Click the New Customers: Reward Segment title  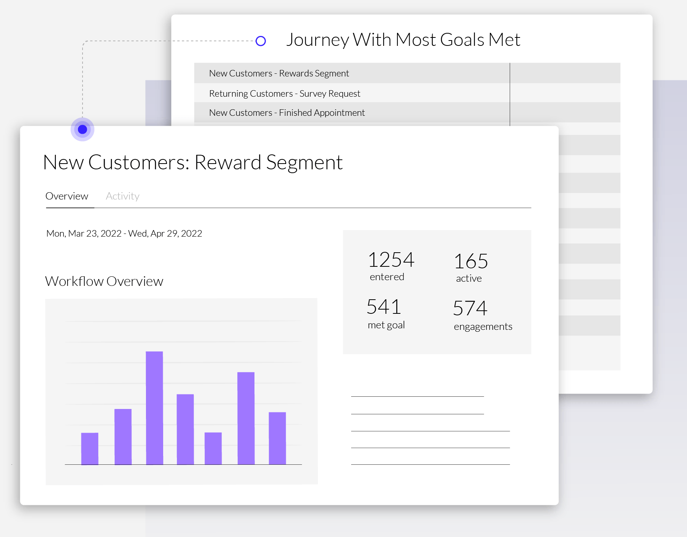193,162
